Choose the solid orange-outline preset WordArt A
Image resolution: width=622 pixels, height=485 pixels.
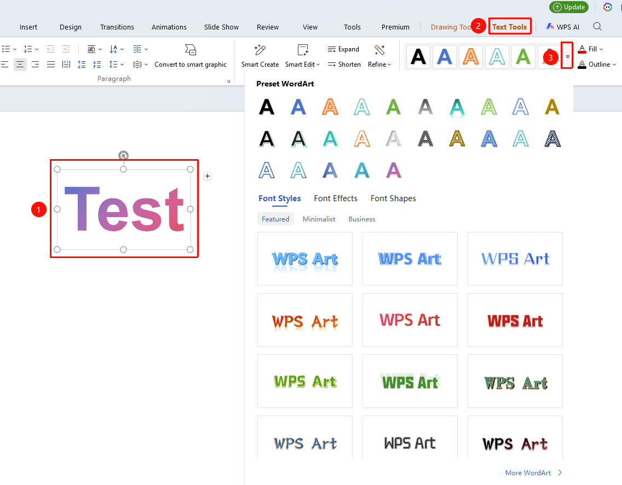pyautogui.click(x=330, y=107)
